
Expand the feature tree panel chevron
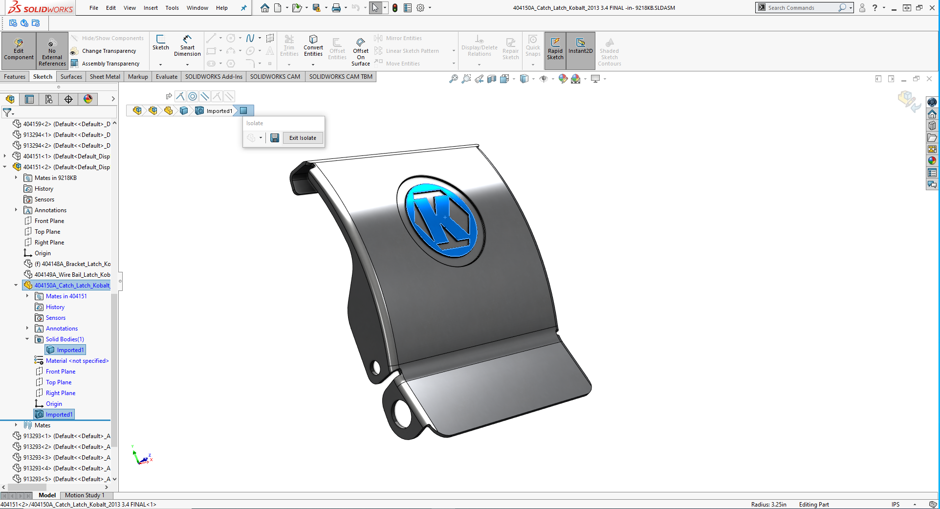point(113,99)
